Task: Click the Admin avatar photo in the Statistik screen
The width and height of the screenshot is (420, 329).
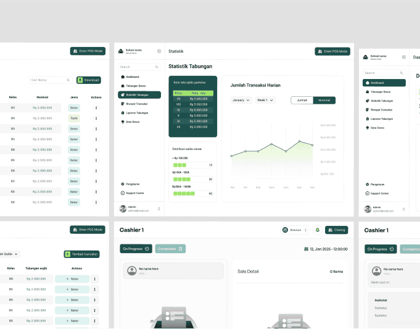Action: coord(123,209)
